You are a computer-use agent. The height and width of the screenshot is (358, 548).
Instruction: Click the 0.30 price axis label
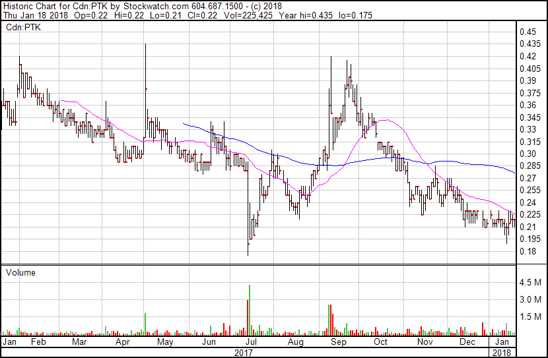point(528,154)
